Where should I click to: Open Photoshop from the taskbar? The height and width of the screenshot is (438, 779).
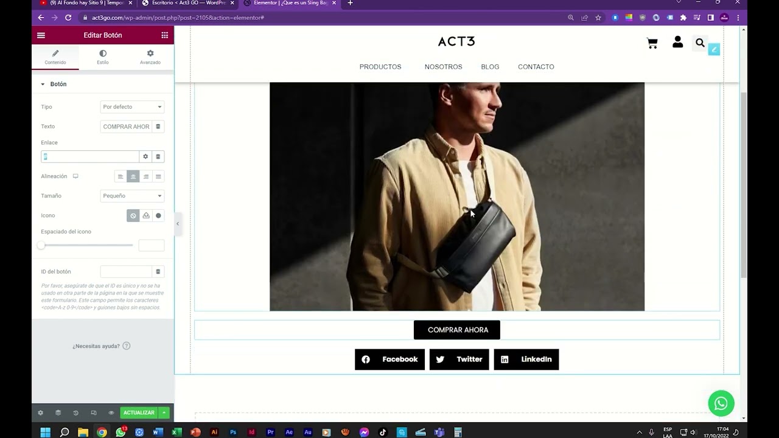coord(233,432)
